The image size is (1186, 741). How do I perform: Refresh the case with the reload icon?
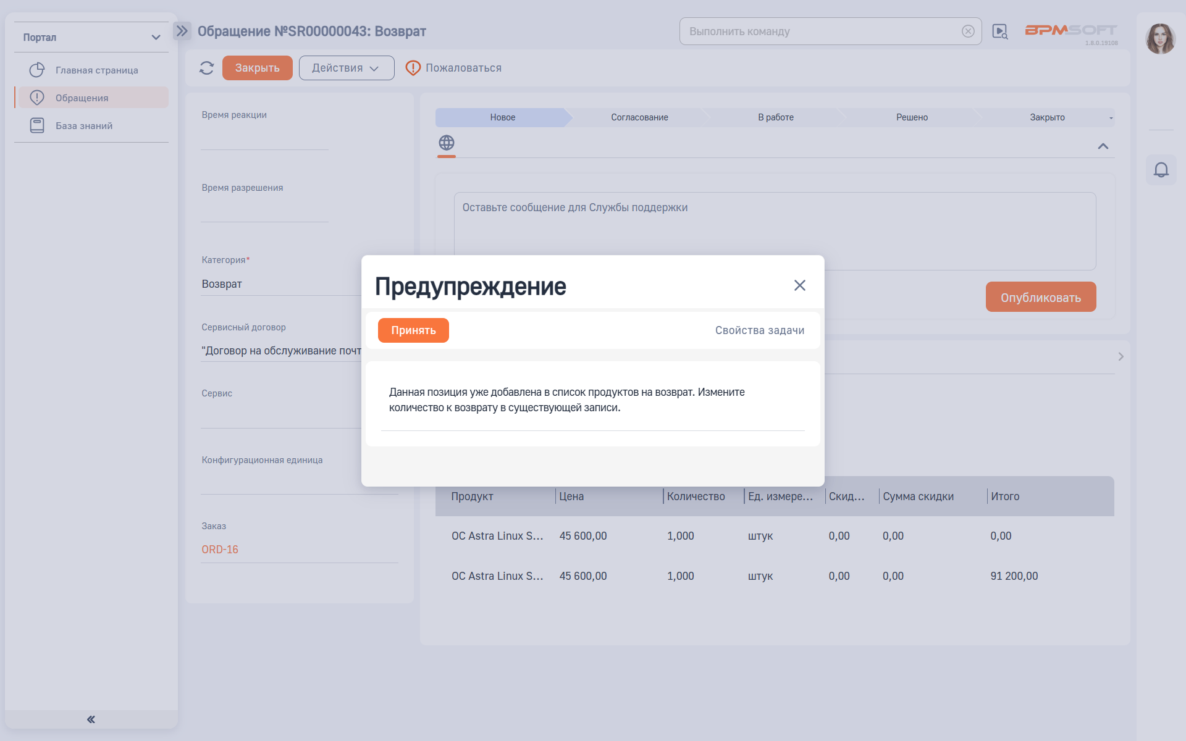[206, 68]
